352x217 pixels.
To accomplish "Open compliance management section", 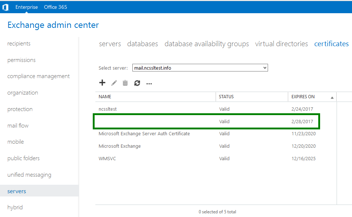I will pos(38,77).
